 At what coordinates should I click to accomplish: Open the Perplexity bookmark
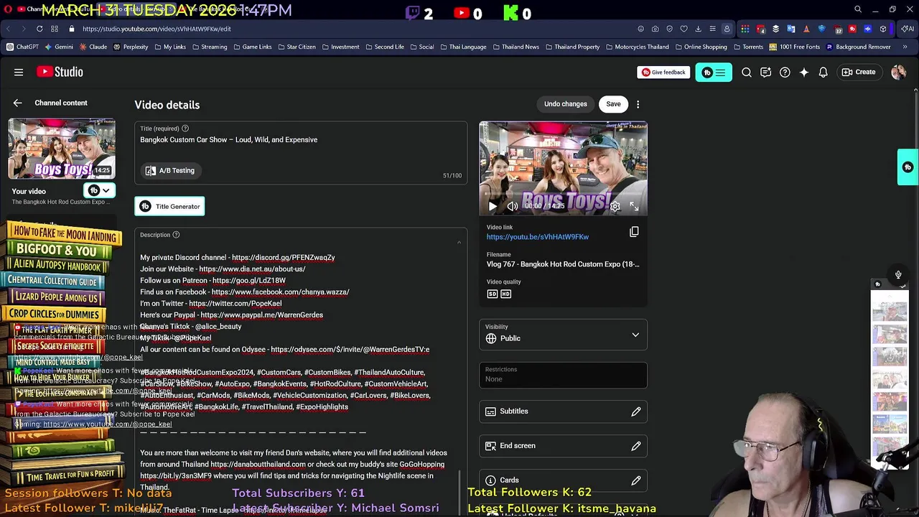(x=130, y=47)
